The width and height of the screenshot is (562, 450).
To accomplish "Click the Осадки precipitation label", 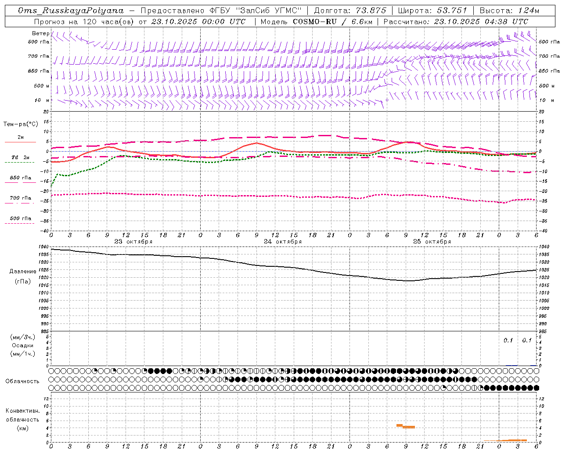I will 23,345.
